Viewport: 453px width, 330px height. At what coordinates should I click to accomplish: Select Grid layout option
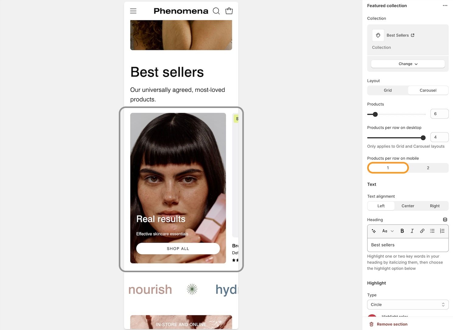tap(388, 90)
